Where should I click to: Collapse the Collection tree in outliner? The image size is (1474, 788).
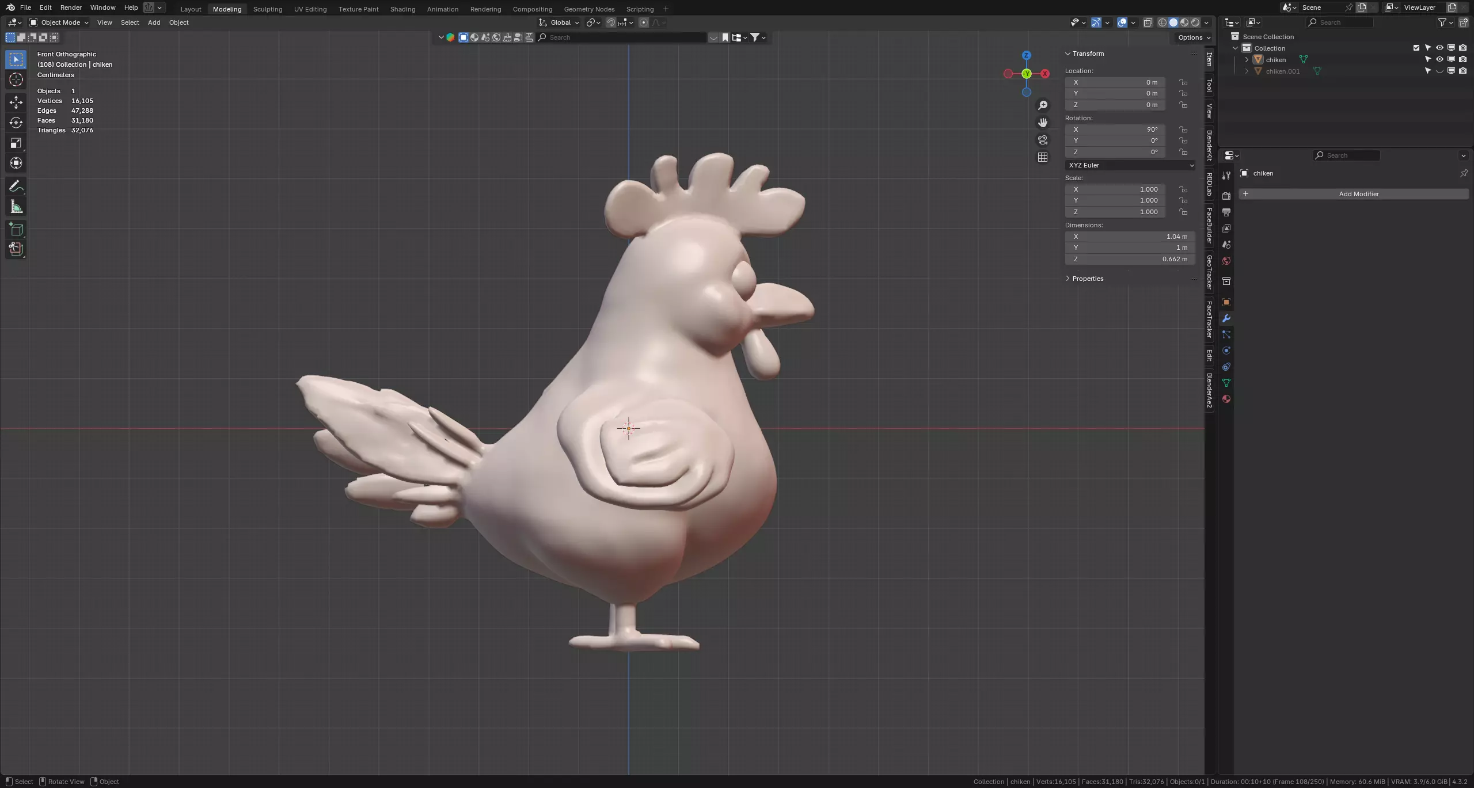[x=1236, y=48]
